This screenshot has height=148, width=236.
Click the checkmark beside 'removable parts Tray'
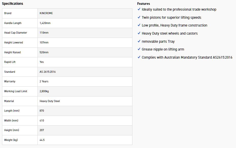[139, 41]
